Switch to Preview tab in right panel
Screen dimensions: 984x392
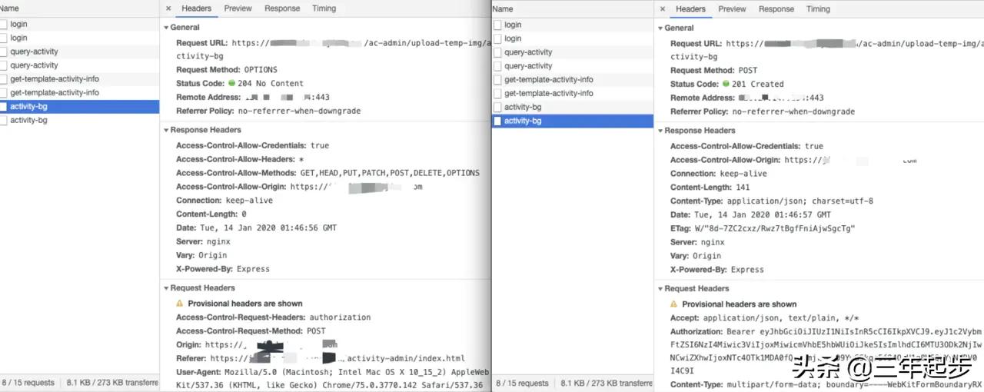click(732, 9)
